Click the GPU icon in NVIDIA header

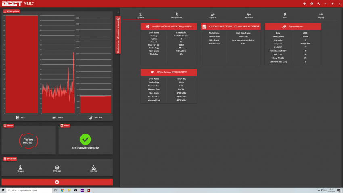pyautogui.click(x=152, y=72)
